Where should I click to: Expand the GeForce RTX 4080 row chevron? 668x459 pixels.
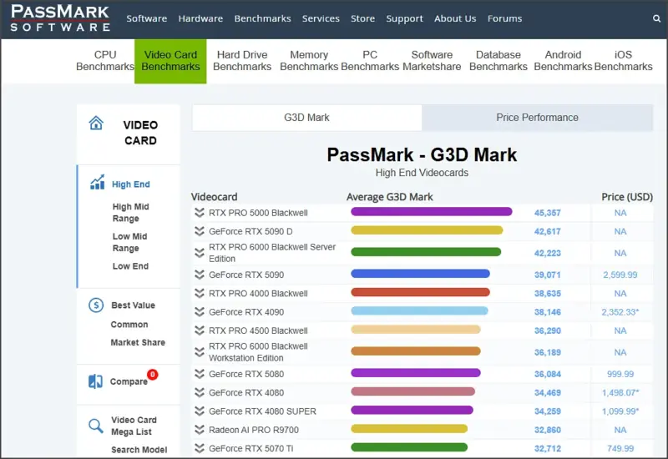click(200, 392)
